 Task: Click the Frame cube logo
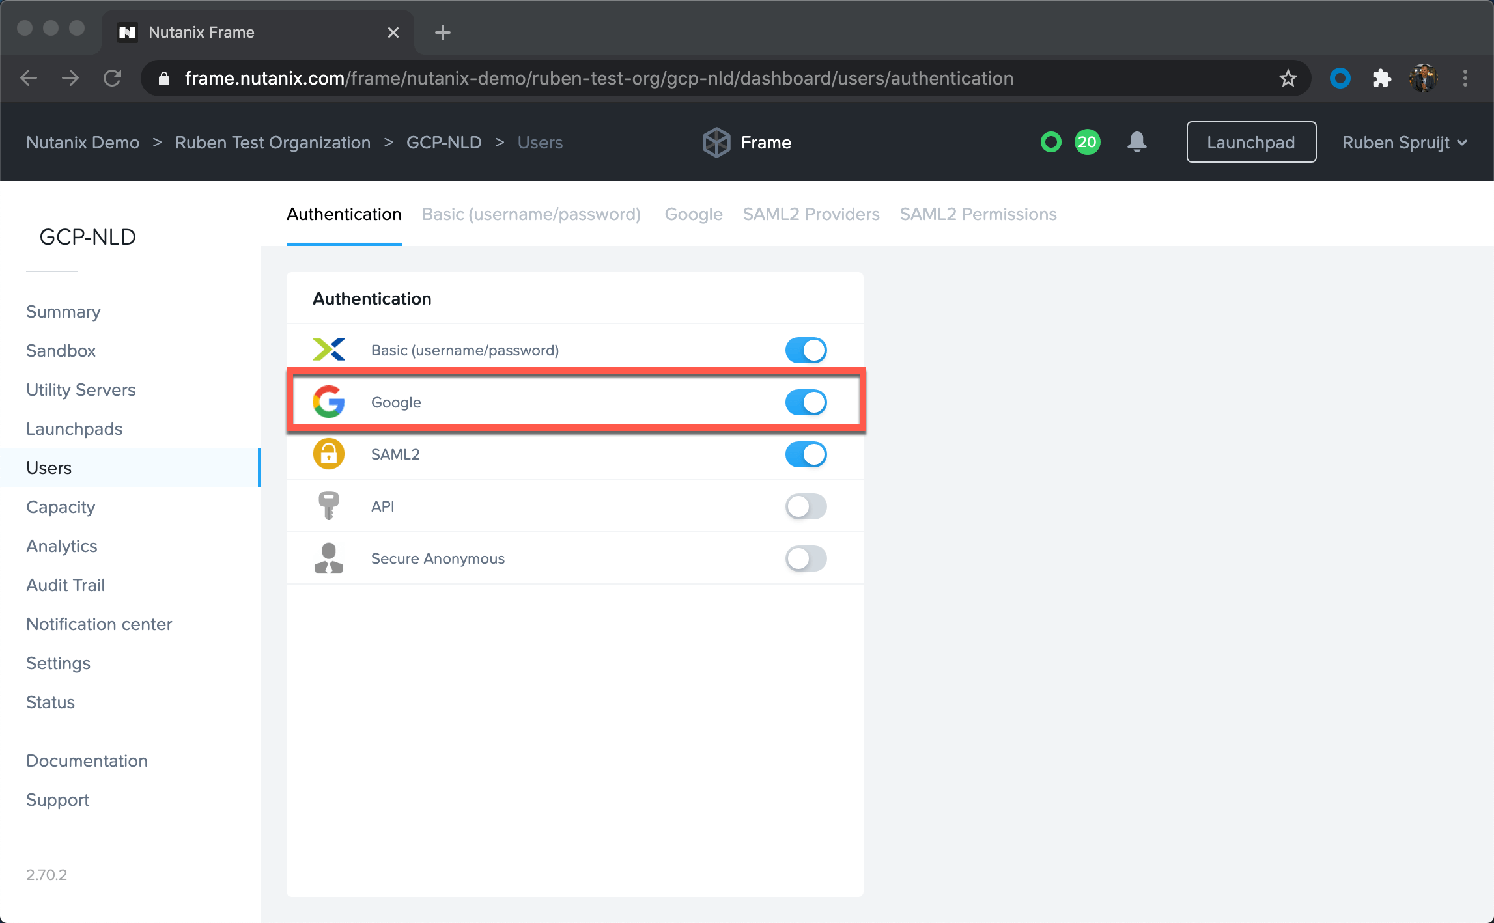click(716, 142)
